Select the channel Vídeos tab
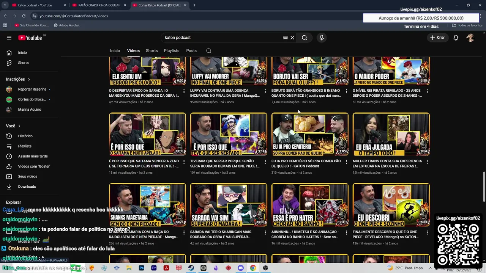 click(x=133, y=51)
